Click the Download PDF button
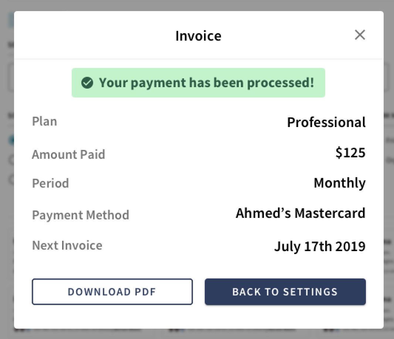 112,292
